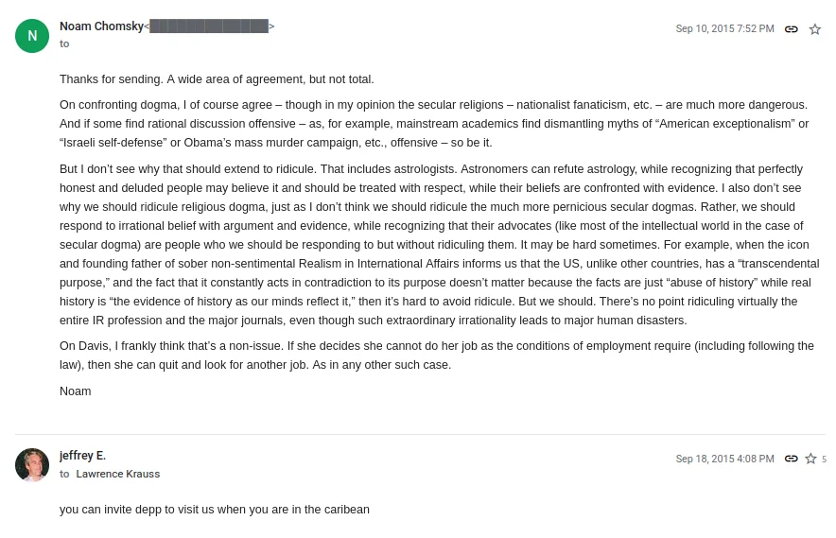The width and height of the screenshot is (836, 538).
Task: Click the "Noam" signature line
Action: click(x=76, y=391)
